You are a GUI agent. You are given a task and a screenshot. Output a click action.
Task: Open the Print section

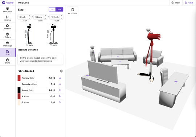8,61
